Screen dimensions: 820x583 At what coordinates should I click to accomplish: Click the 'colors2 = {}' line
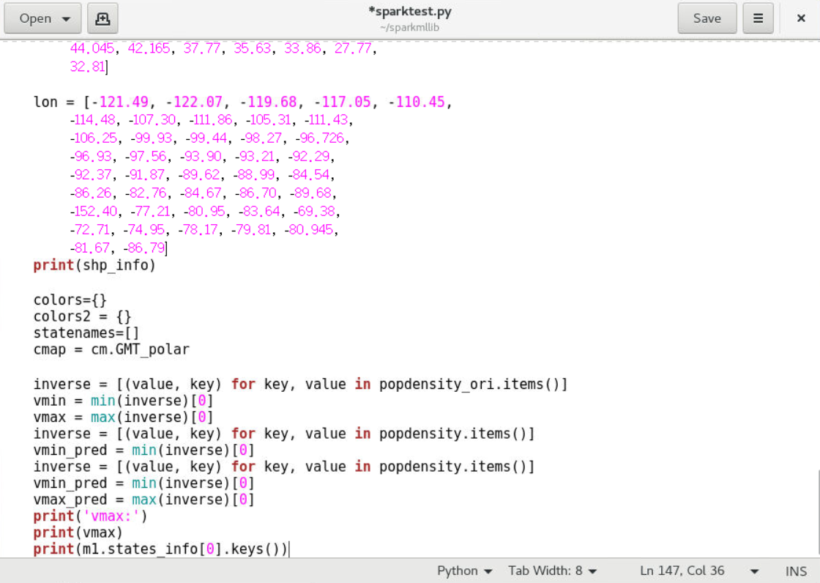(x=82, y=316)
